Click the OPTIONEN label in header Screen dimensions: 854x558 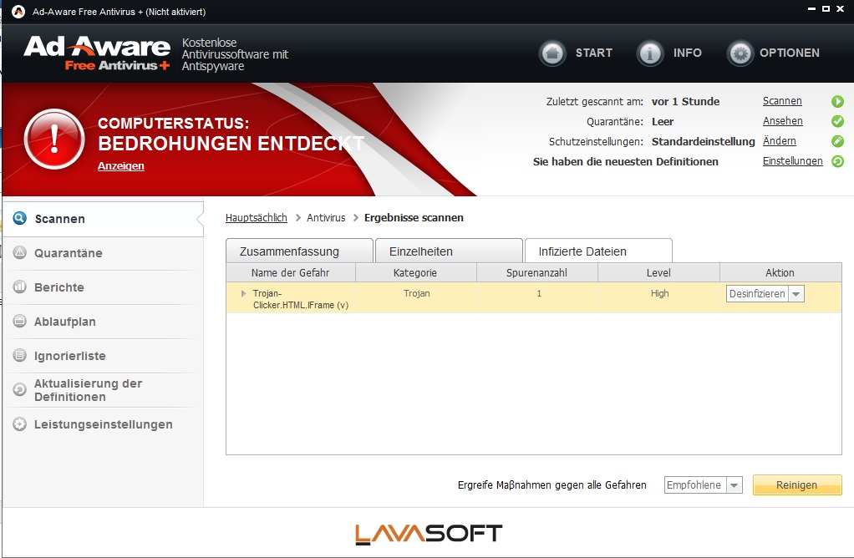[789, 53]
